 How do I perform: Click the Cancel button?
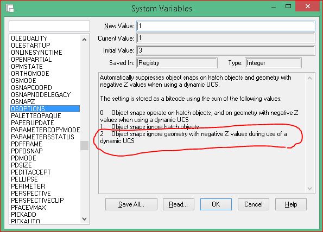(x=254, y=204)
